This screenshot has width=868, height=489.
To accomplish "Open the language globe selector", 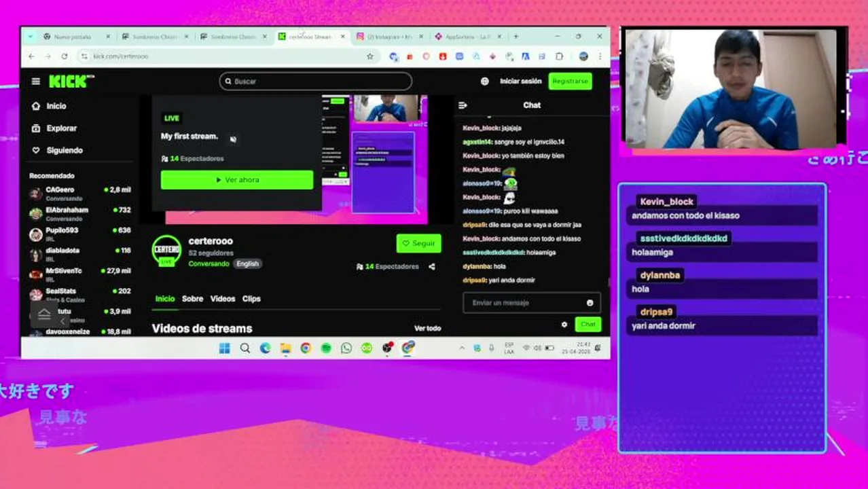I will coord(484,81).
